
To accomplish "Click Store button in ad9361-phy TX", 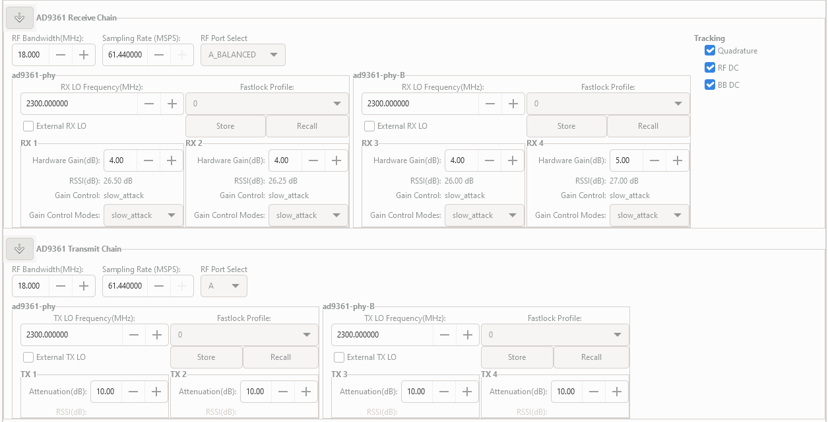I will 207,357.
